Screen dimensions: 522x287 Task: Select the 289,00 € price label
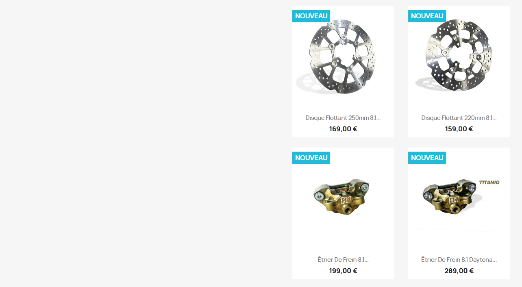pyautogui.click(x=459, y=271)
